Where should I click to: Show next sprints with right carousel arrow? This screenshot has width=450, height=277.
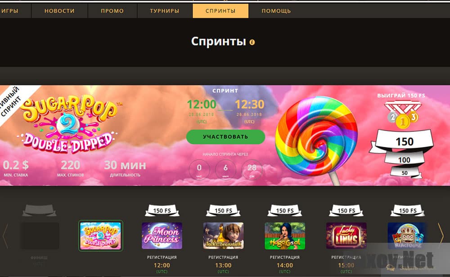[441, 236]
